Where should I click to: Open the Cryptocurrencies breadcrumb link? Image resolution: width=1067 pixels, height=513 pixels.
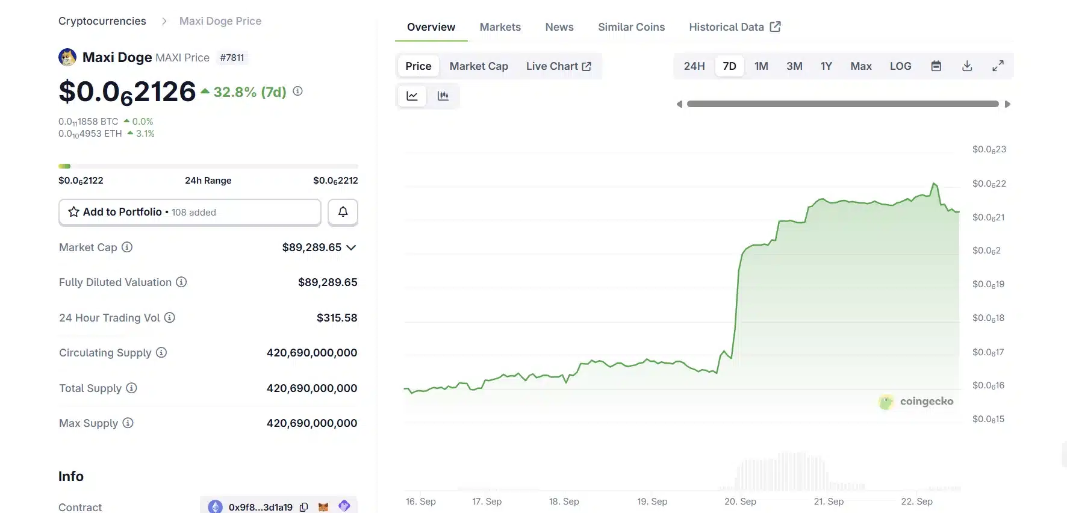click(102, 21)
